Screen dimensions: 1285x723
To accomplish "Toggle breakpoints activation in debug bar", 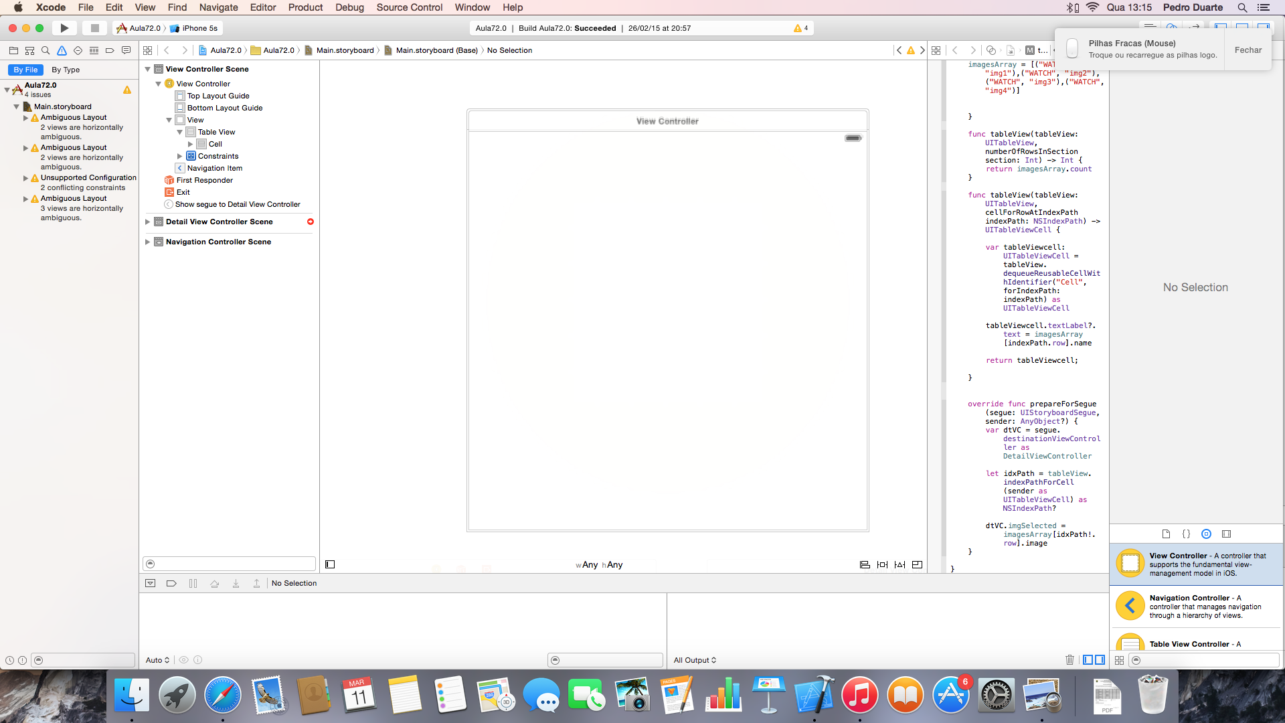I will (171, 583).
